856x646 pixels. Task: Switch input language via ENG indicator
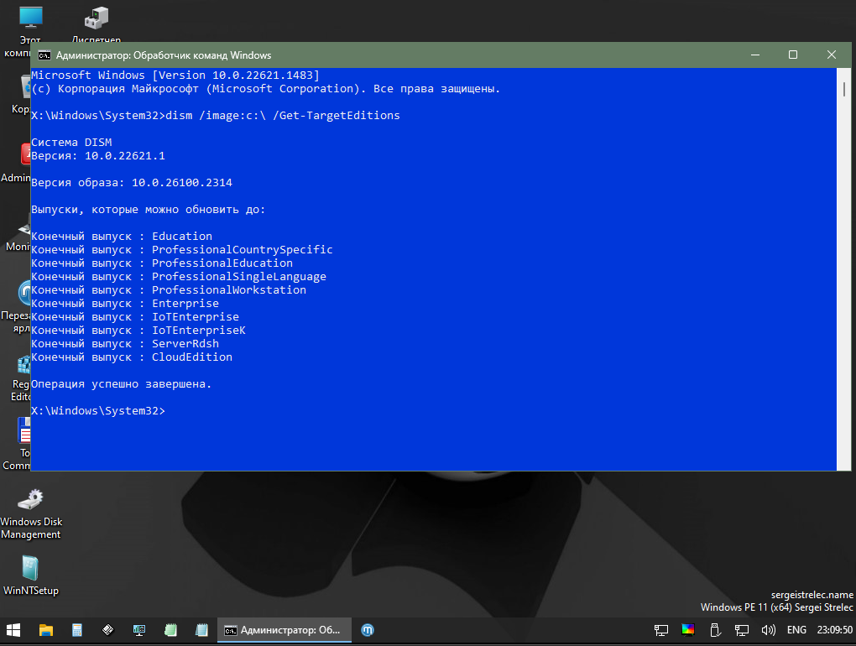point(796,629)
